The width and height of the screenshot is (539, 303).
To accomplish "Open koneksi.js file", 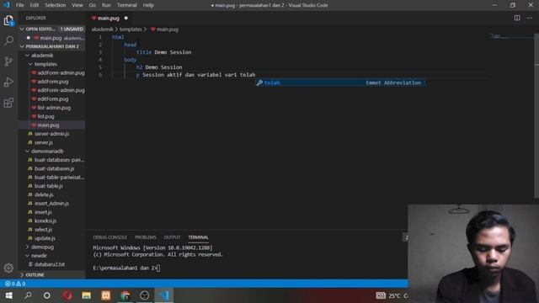I will click(45, 221).
